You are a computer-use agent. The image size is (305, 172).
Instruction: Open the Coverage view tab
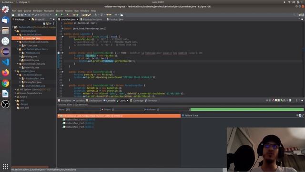137,101
